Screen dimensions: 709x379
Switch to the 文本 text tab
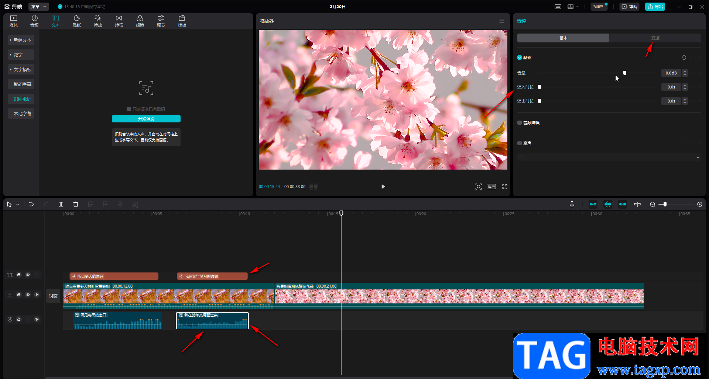click(56, 21)
